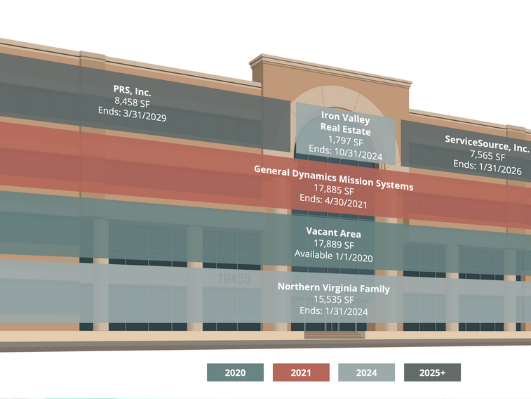This screenshot has width=531, height=399.
Task: Click building number 10455
Action: pos(234,279)
